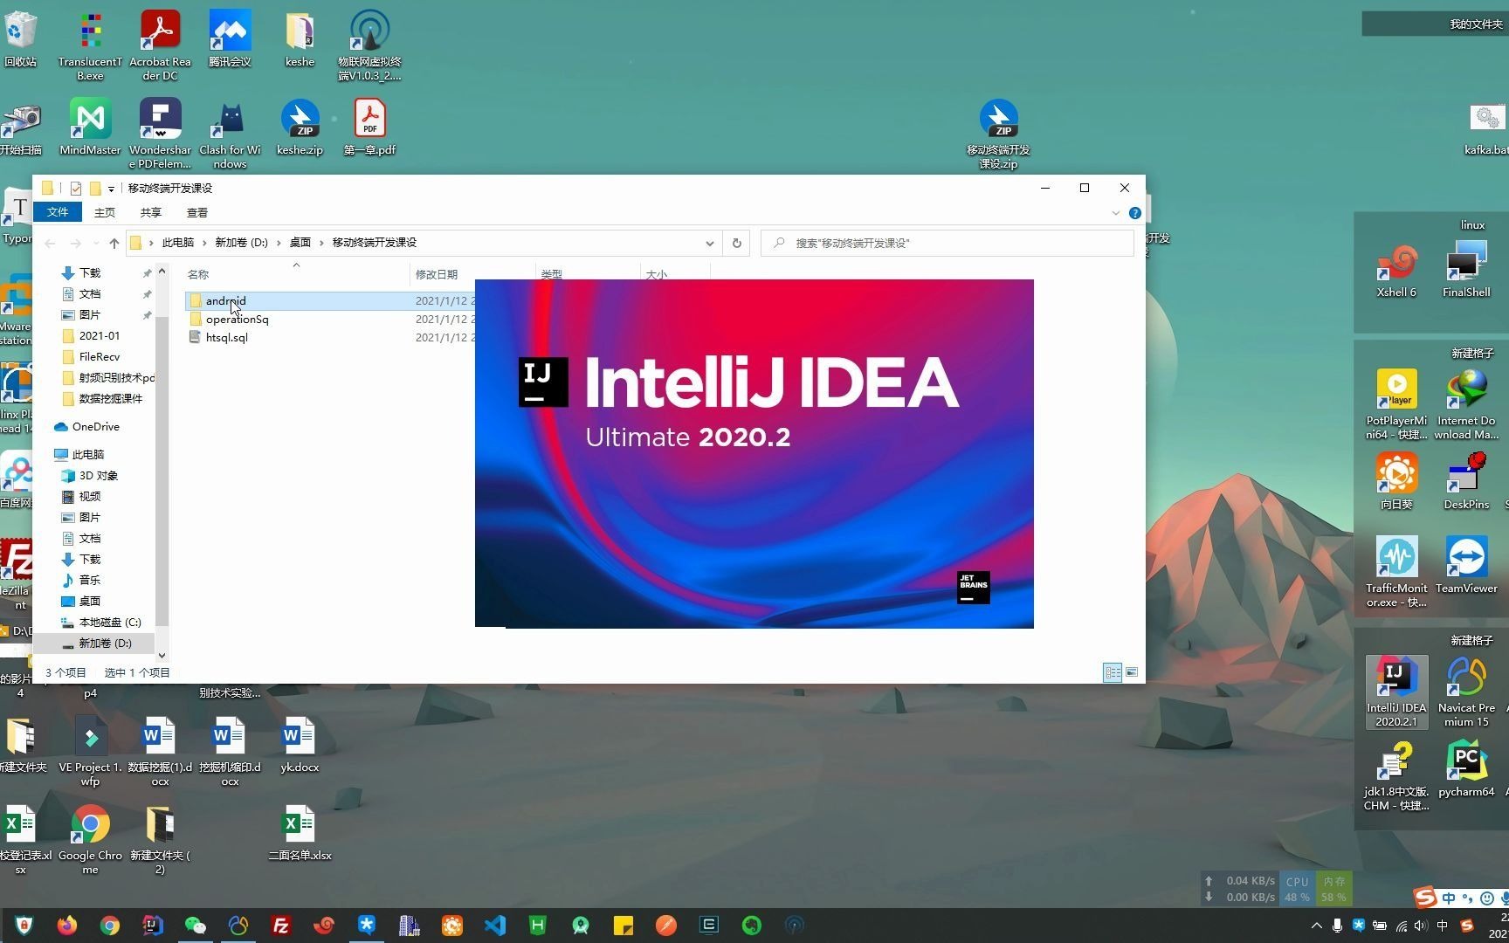Click Xshell 6 desktop shortcut
Image resolution: width=1509 pixels, height=943 pixels.
(1396, 271)
